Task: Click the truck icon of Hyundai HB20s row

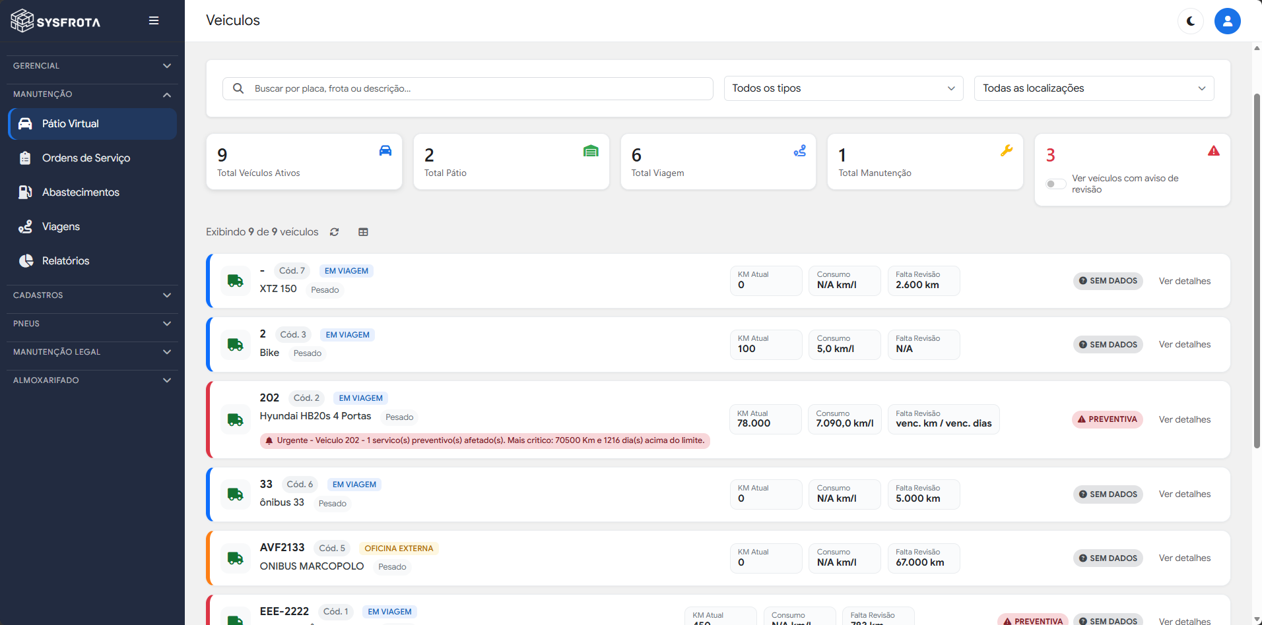Action: coord(236,419)
